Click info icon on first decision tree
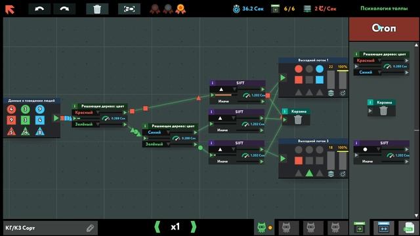Viewport: 420px width, 236px height. coord(75,106)
